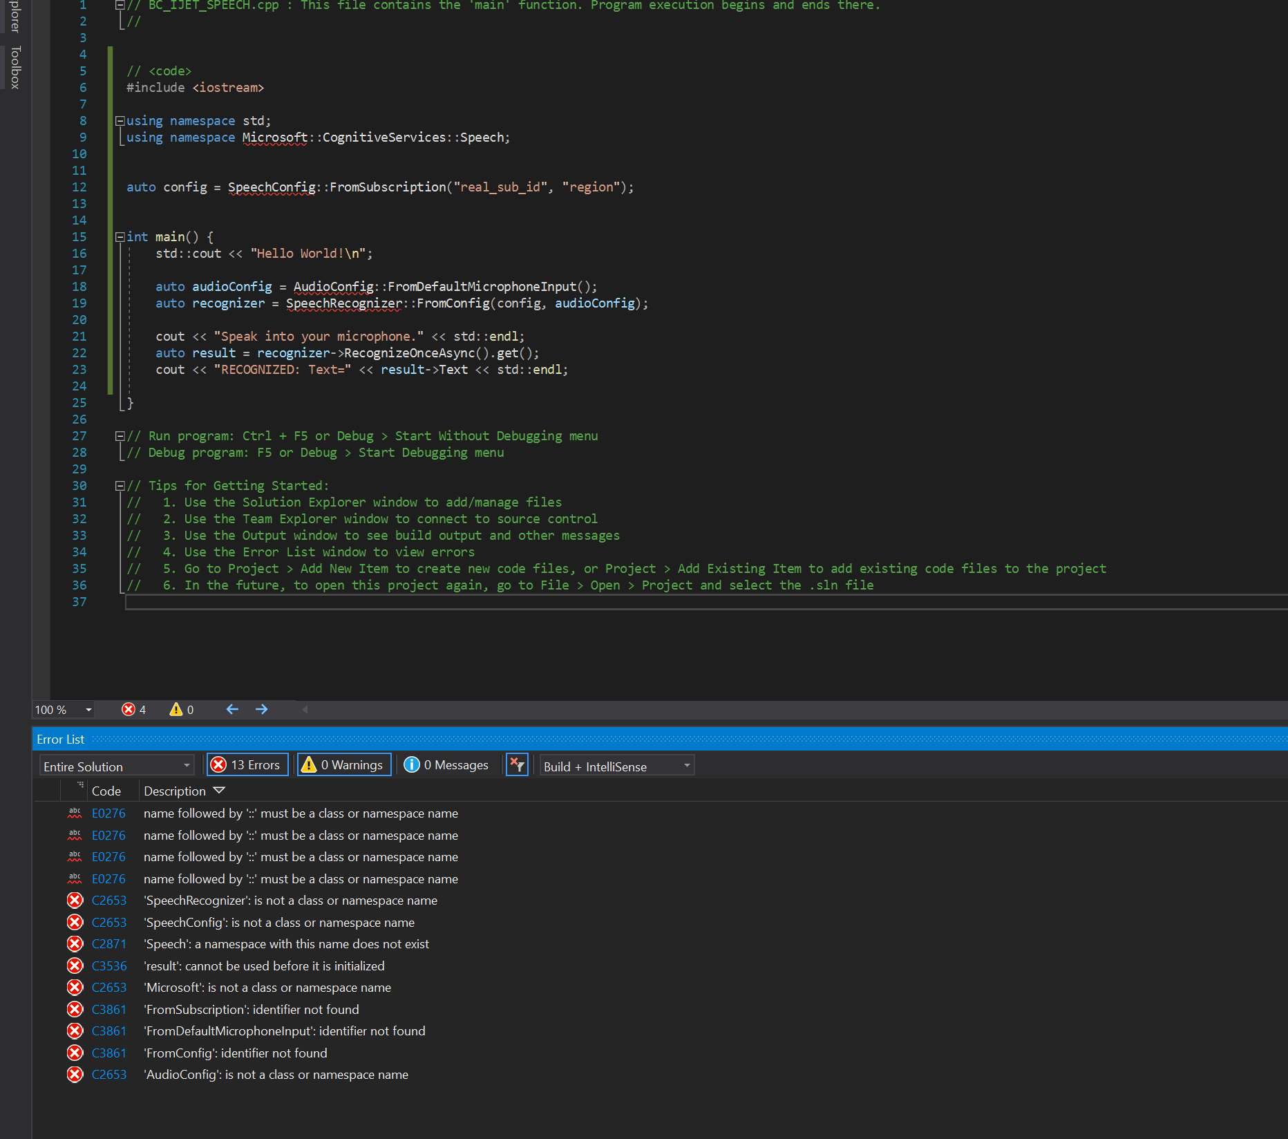Click the #include <iostream> line
1288x1139 pixels.
[195, 88]
